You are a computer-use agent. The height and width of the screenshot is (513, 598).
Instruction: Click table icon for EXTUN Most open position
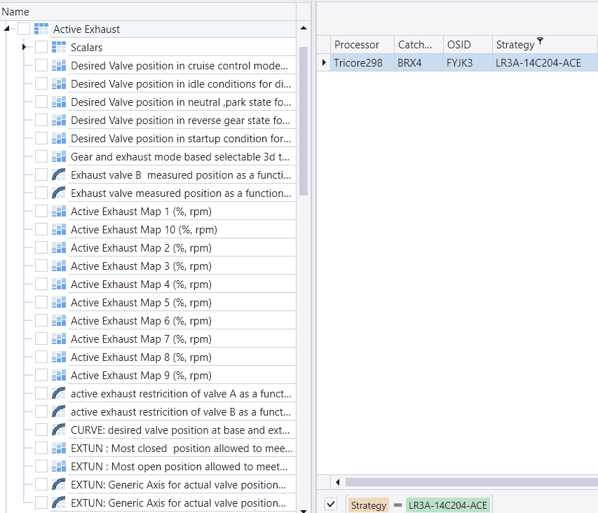click(59, 467)
